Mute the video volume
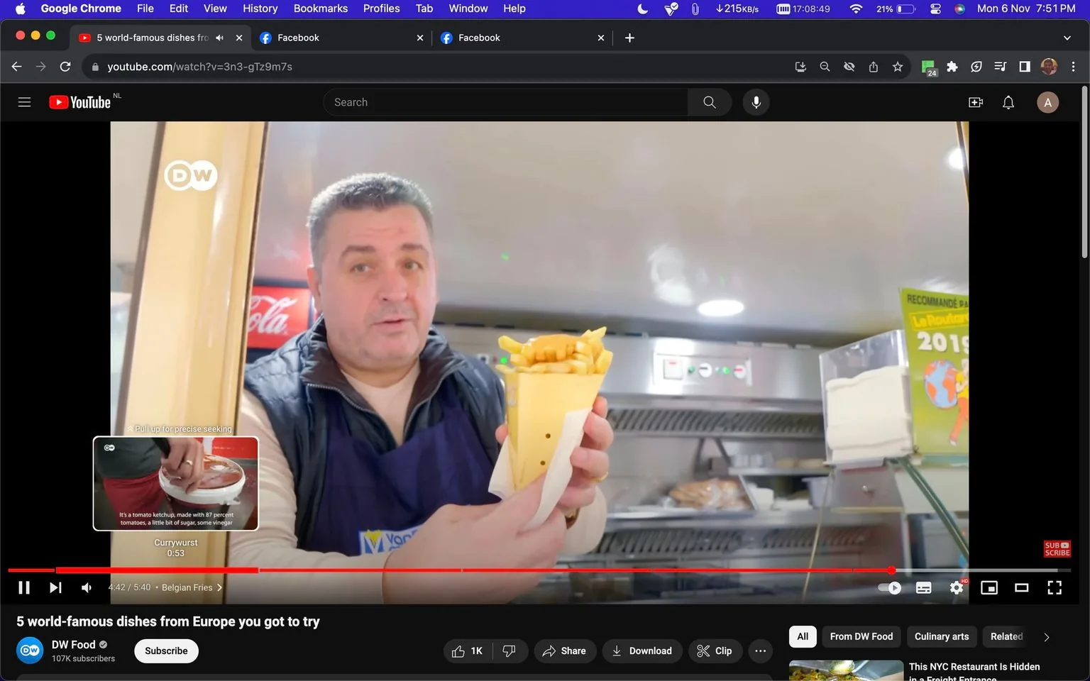The height and width of the screenshot is (681, 1090). coord(86,587)
